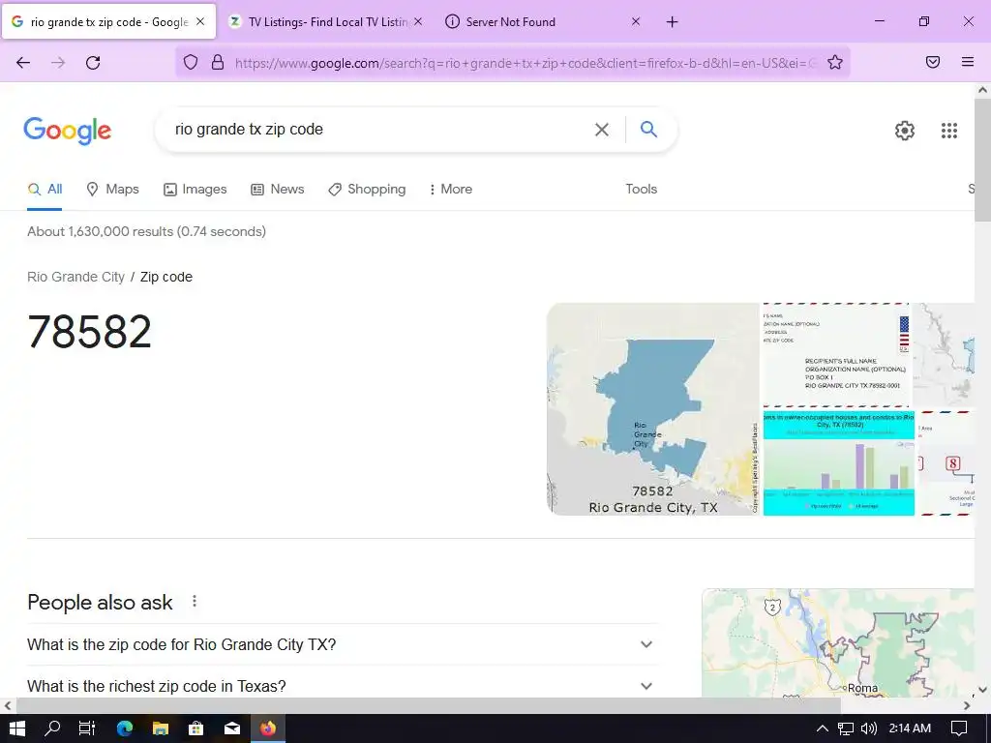Click the scroll right arrow

tap(967, 705)
